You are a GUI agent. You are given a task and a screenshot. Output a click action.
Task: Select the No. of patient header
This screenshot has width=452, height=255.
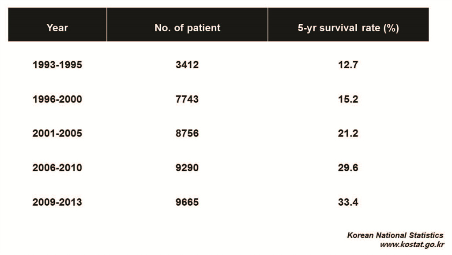pyautogui.click(x=187, y=28)
